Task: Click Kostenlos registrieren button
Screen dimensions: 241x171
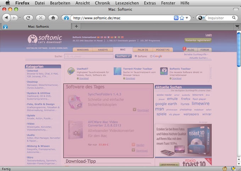Action: (198, 40)
